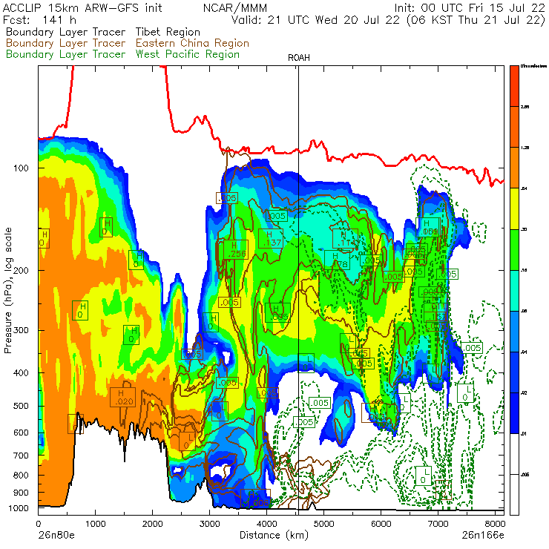Click the green 'Boundary Layer Tracer' legend entry
The height and width of the screenshot is (549, 549).
pos(66,54)
